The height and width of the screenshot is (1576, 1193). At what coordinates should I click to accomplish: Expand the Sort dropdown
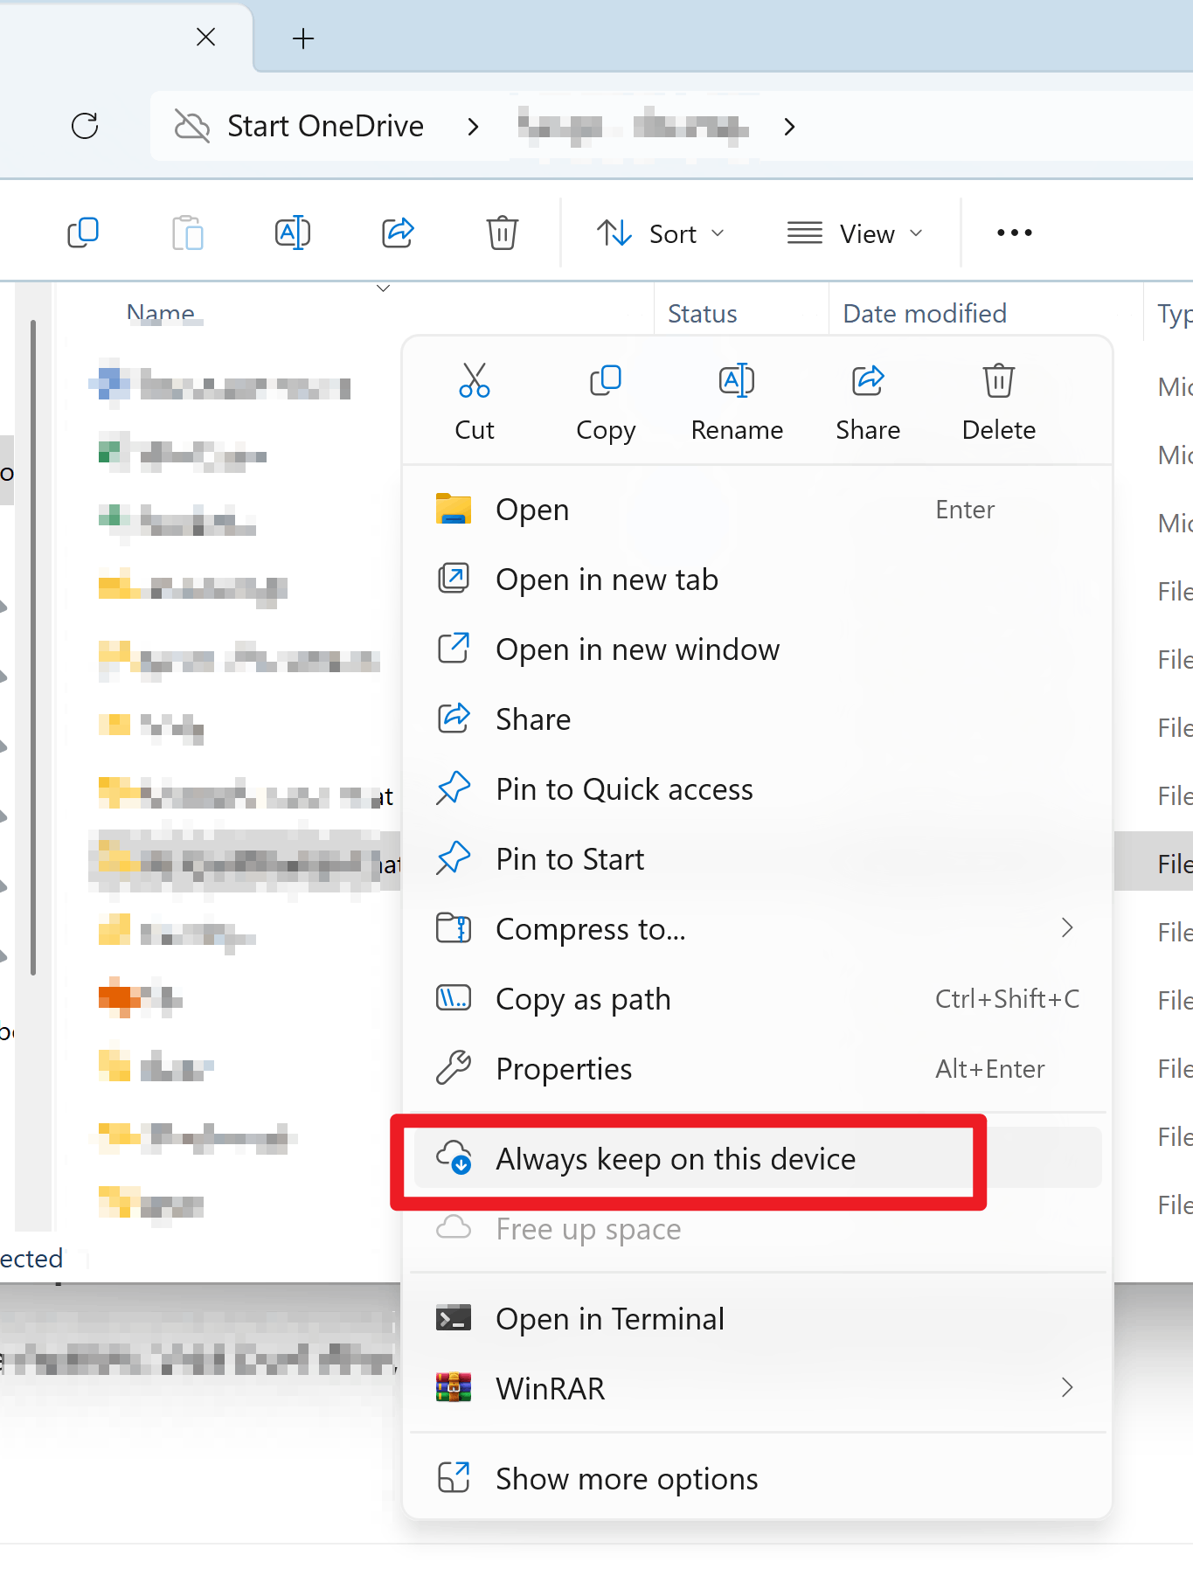[x=661, y=233]
